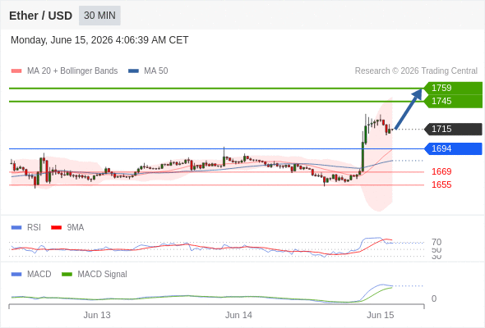Click the blue upward forecast arrow
Viewport: 485px width, 328px height.
click(409, 109)
